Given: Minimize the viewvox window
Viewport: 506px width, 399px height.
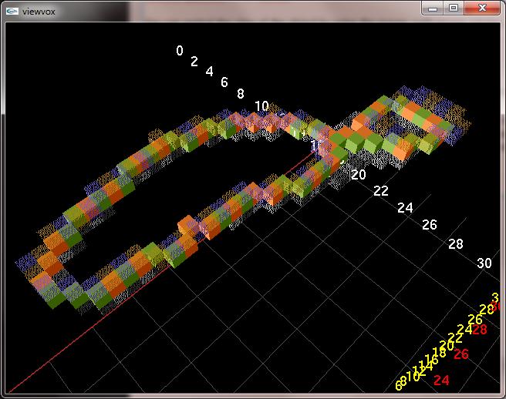Looking at the screenshot, I should click(433, 8).
